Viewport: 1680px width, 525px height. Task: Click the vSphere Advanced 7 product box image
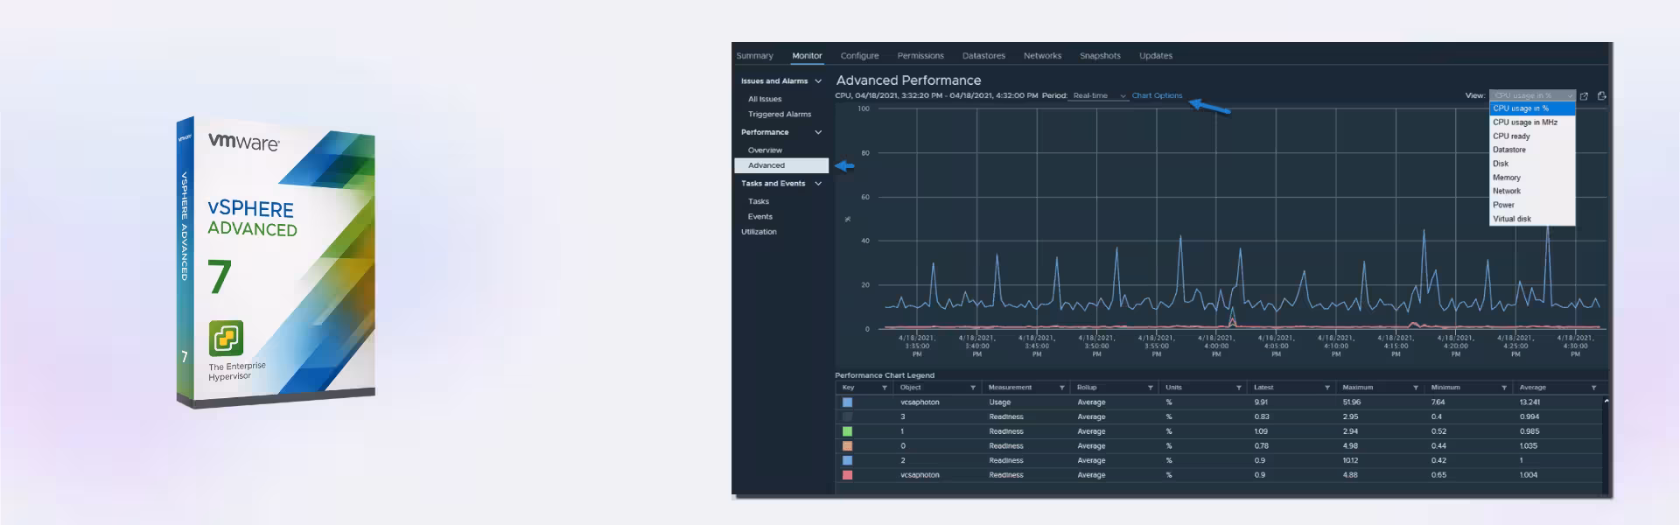click(276, 262)
